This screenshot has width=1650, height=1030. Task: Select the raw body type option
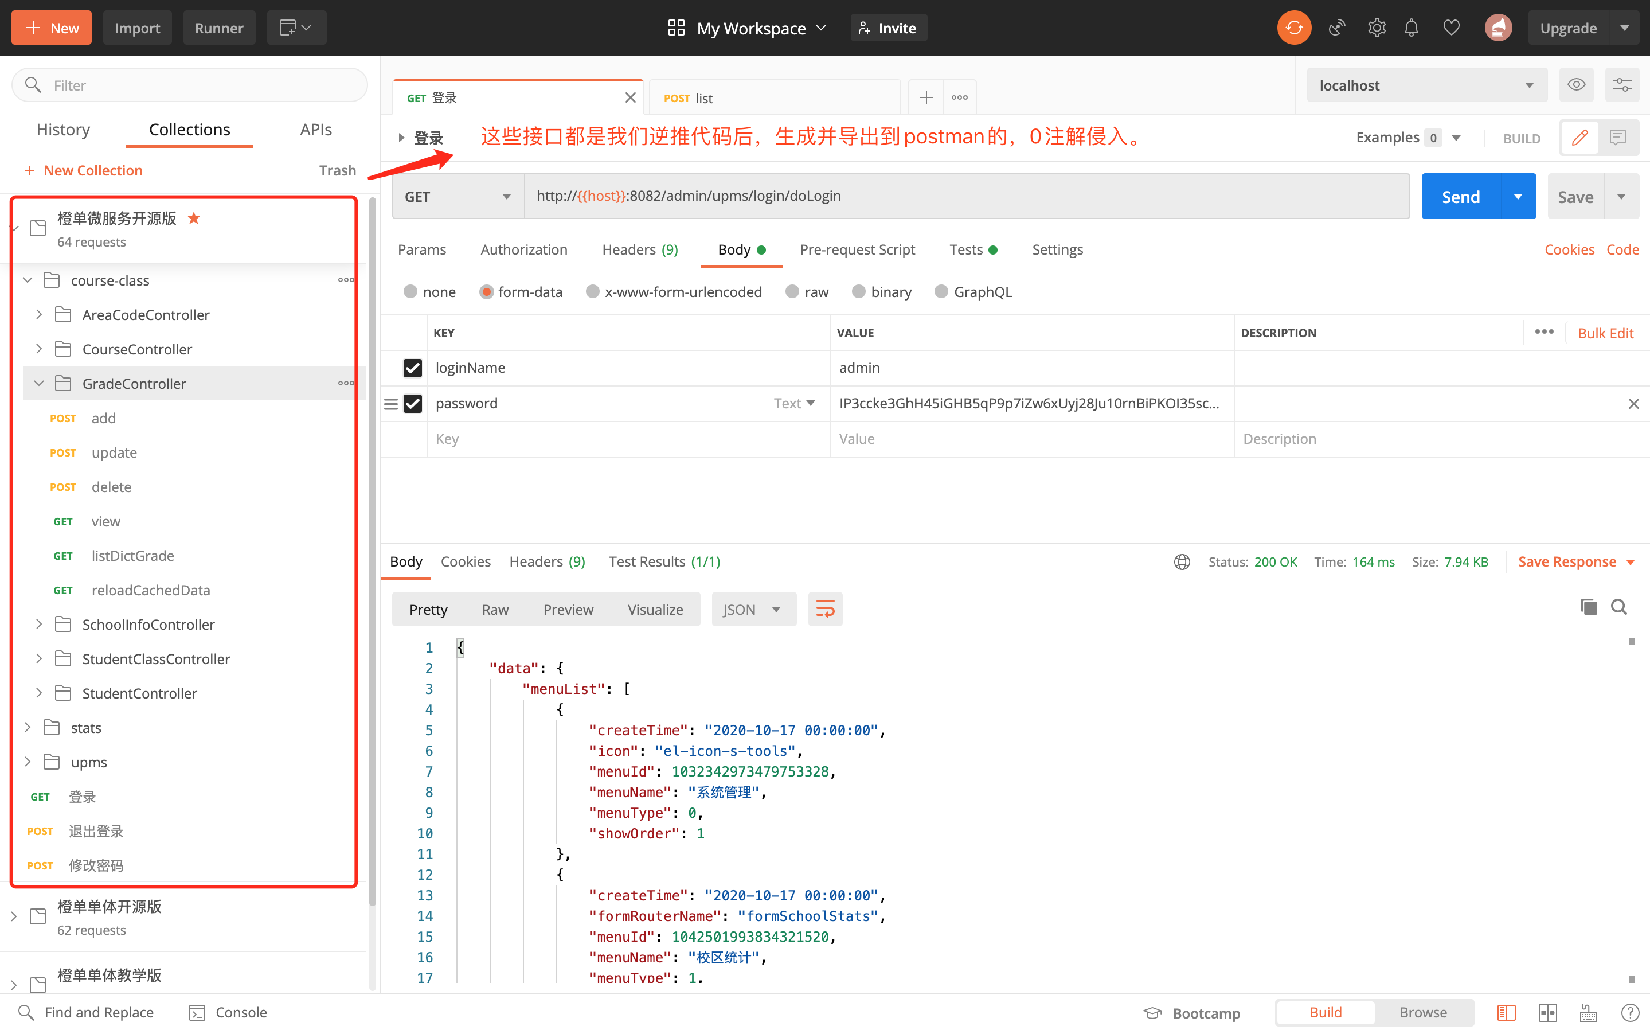[x=792, y=292]
